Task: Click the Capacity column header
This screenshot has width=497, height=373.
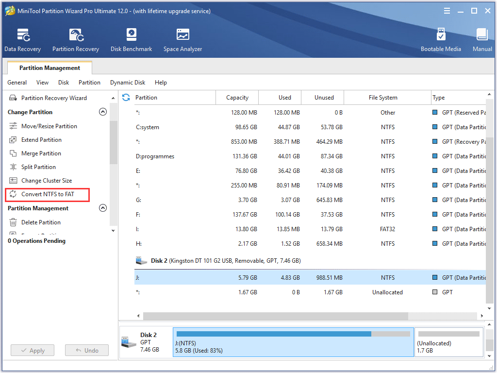Action: (x=237, y=97)
